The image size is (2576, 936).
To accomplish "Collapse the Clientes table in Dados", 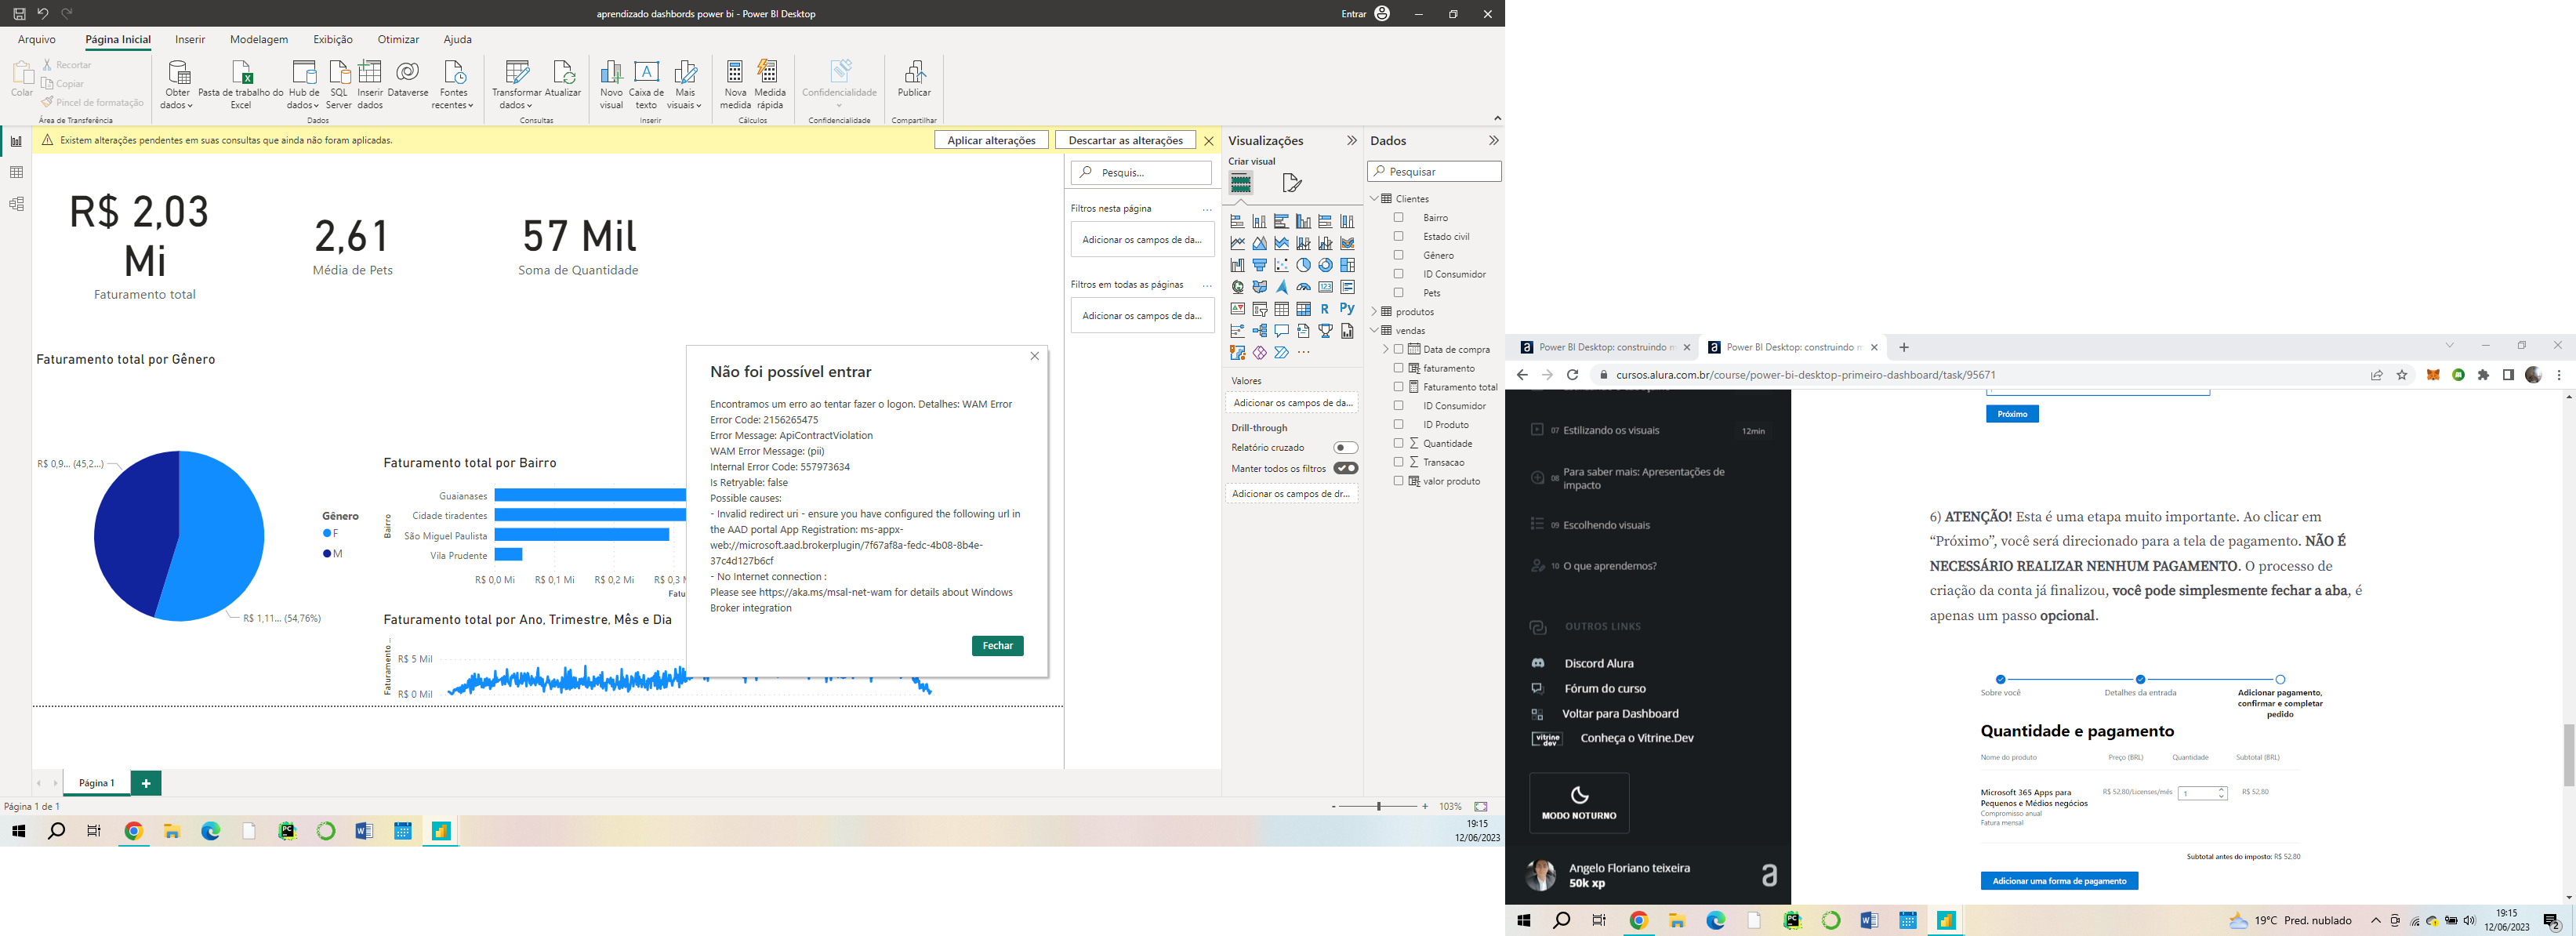I will [1375, 199].
